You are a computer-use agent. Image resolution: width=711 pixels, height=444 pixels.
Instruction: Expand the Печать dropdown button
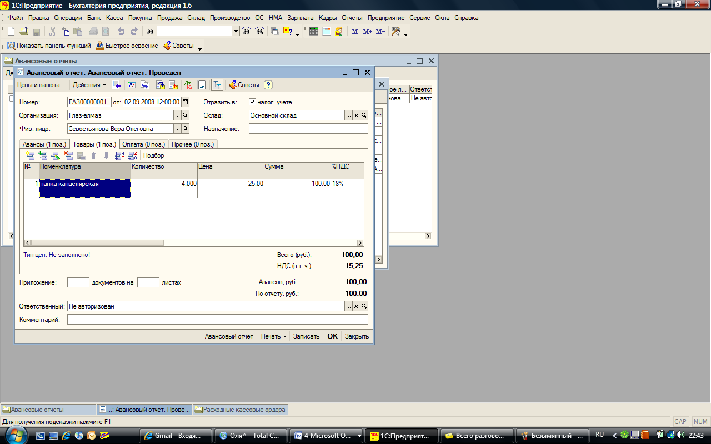pyautogui.click(x=274, y=336)
